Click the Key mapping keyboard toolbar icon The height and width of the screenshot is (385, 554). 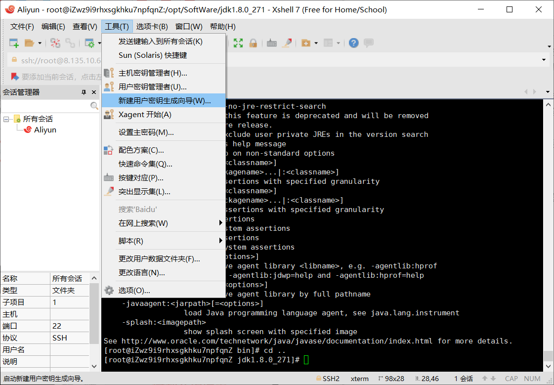(272, 43)
